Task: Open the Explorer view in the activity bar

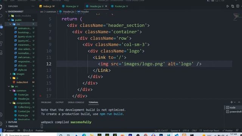Action: (1, 7)
